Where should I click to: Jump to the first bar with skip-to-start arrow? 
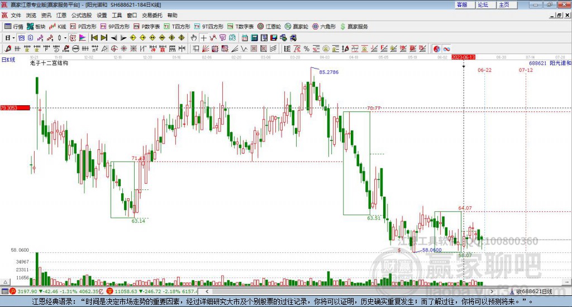click(94, 38)
